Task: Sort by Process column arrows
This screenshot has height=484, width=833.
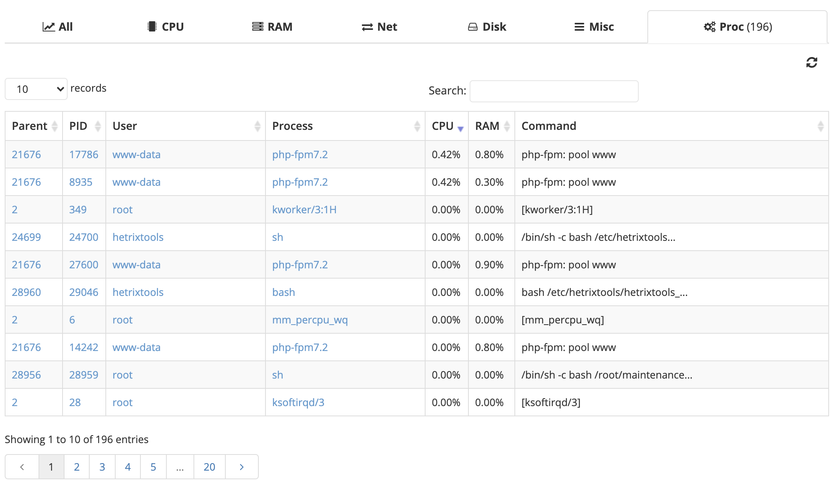Action: (x=417, y=126)
